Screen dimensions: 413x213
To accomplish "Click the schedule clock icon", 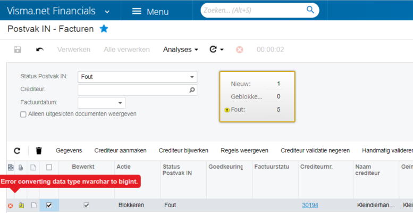I will pyautogui.click(x=213, y=50).
